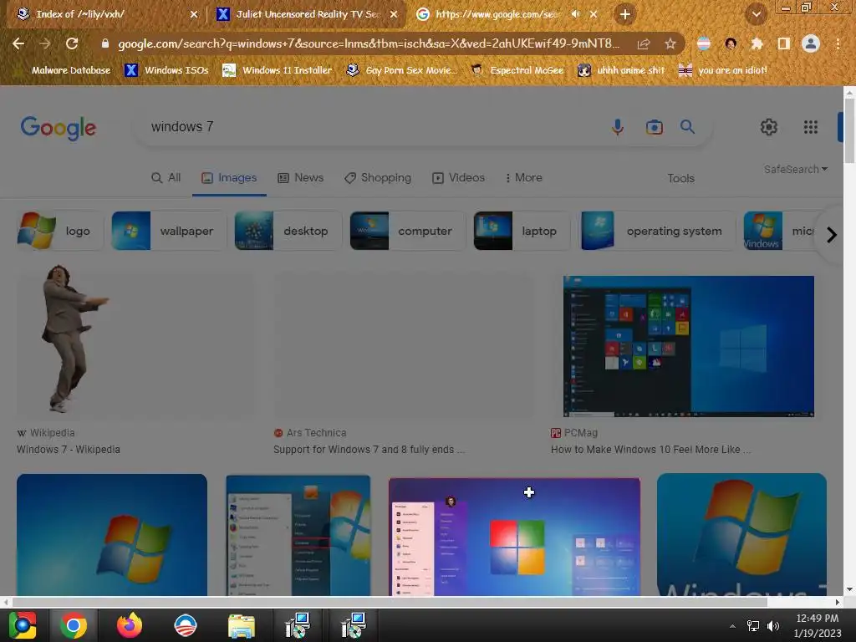Open the Espectral McGee bookmark
856x642 pixels.
click(x=517, y=70)
